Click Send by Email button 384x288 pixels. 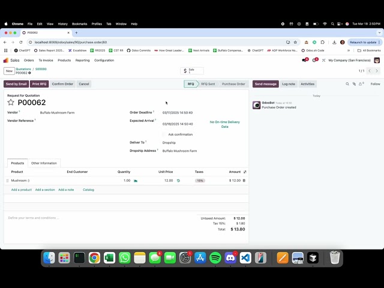click(x=16, y=84)
